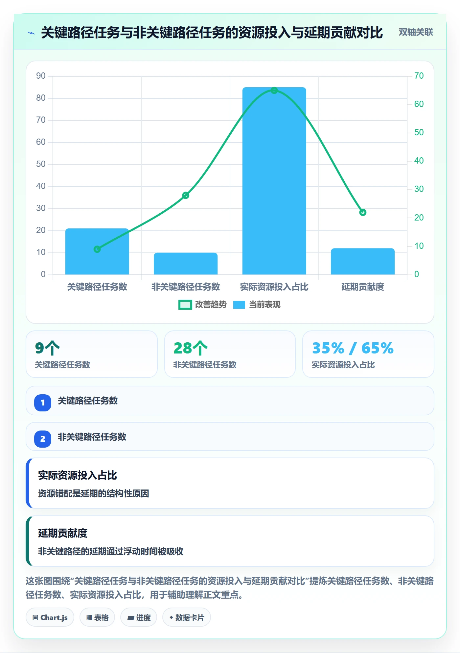Click text 非关键路径的延期通过浮动时间被吸收

[111, 552]
